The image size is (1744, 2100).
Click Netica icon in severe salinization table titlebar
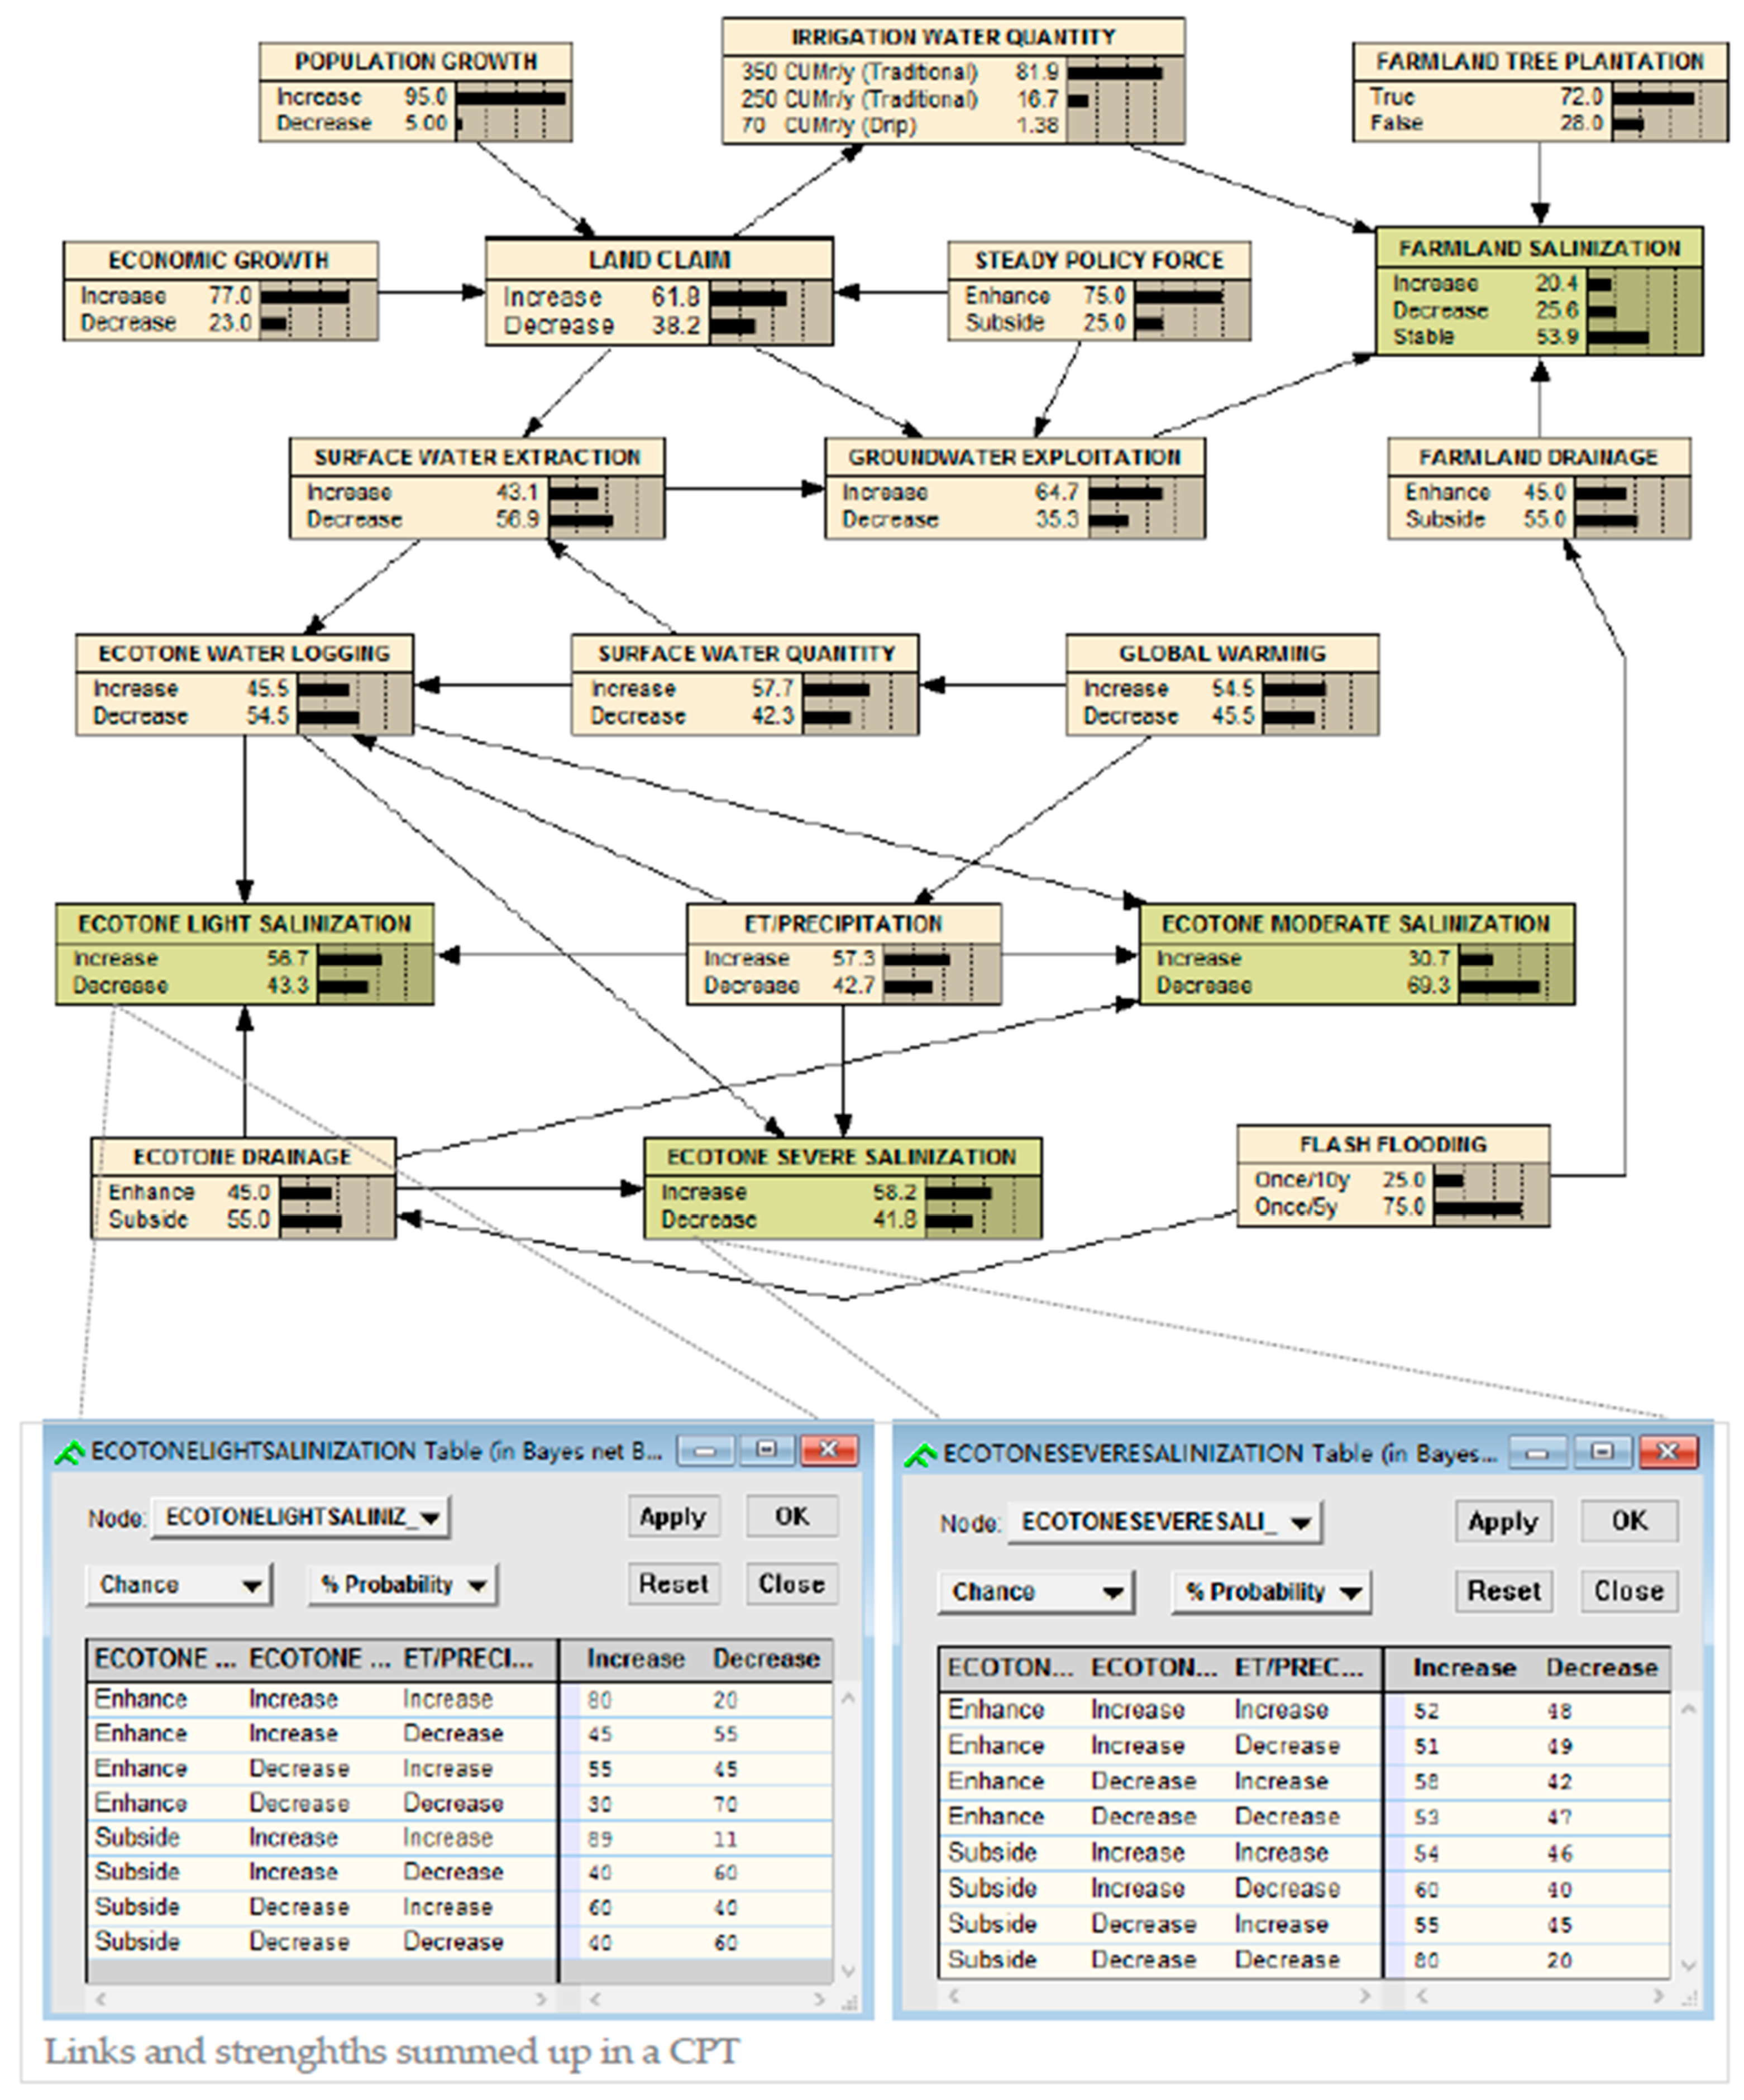920,1455
